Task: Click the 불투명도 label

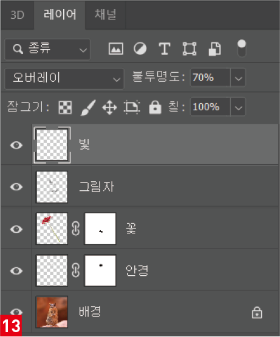Action: pos(158,77)
